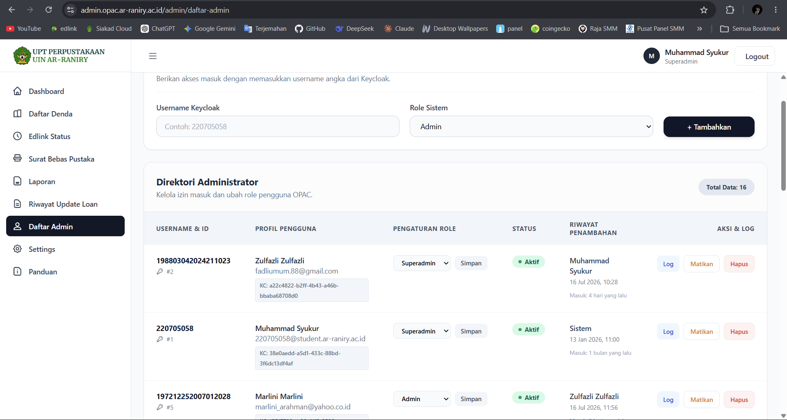Show more bookmarks chevron
This screenshot has height=420, width=787.
click(x=699, y=29)
